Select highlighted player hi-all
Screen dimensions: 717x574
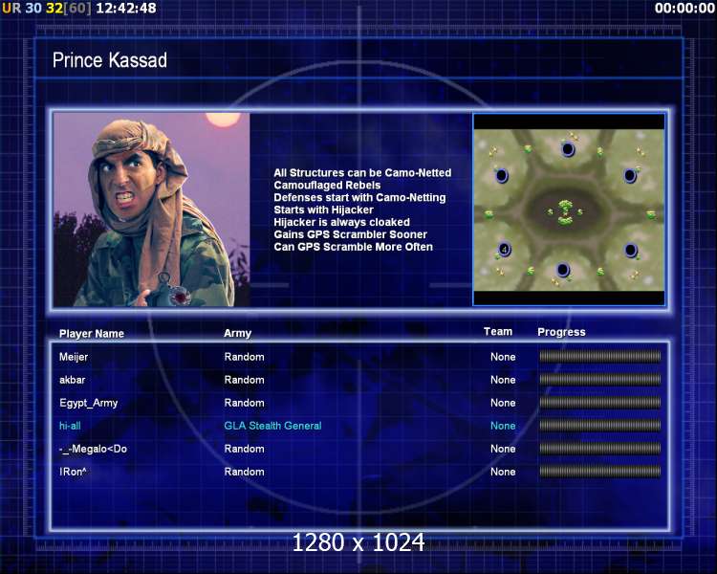(70, 426)
